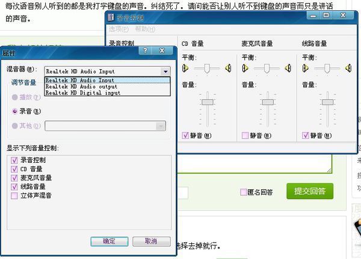
Task: Mute the CD 音量 channel
Action: (x=185, y=135)
